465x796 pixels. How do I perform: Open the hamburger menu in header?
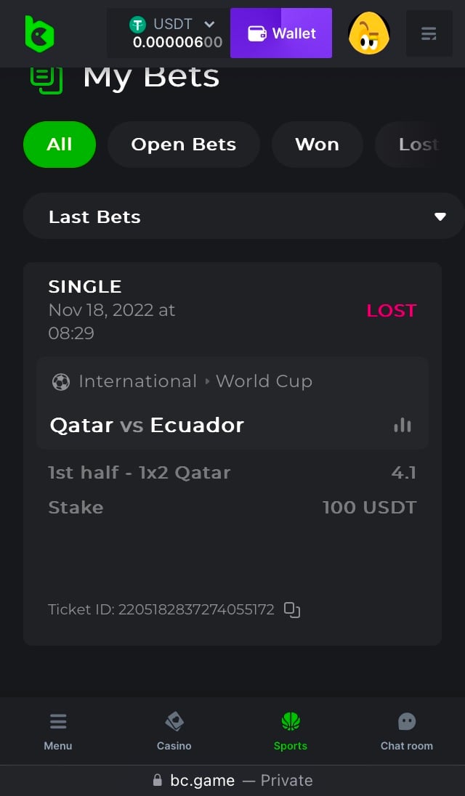click(429, 33)
